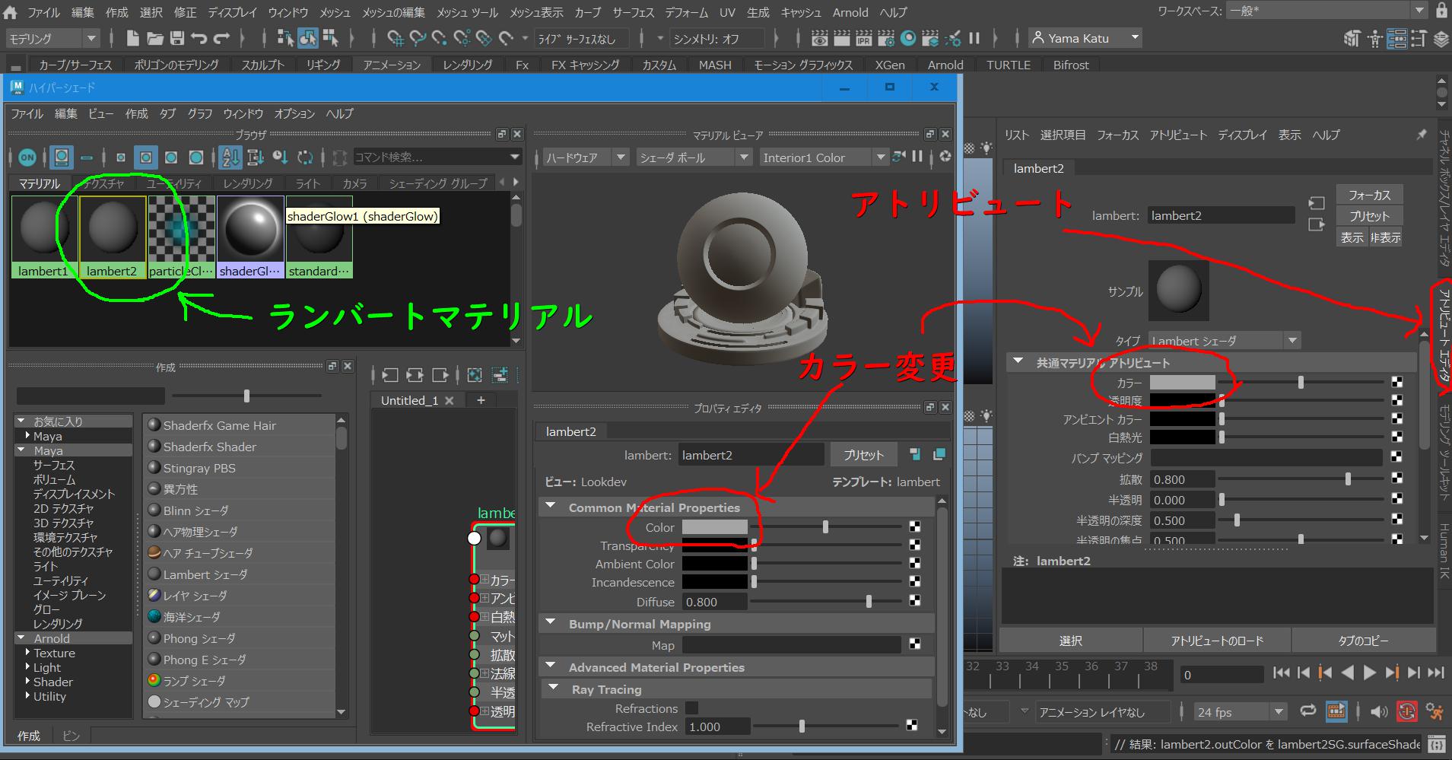Open the メッシュ ツール main menu

click(x=467, y=12)
